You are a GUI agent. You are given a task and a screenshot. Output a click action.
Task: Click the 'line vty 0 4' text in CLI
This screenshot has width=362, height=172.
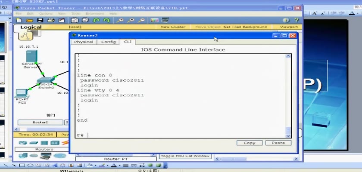coord(98,90)
